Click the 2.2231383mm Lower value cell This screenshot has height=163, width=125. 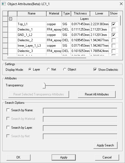[x=99, y=24]
